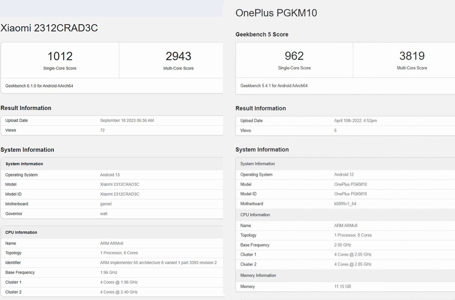The image size is (455, 300).
Task: Select the motherboard value 'garnet'
Action: pyautogui.click(x=106, y=204)
